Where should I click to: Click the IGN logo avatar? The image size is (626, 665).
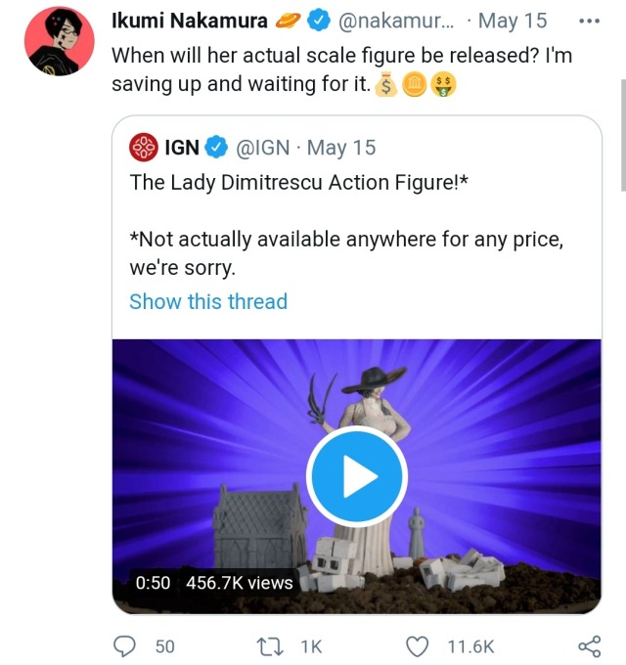tap(144, 148)
